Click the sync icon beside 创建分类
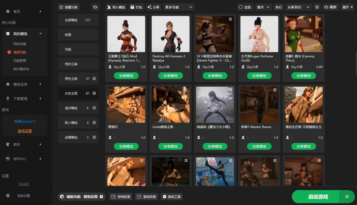The image size is (357, 205). coord(95,7)
